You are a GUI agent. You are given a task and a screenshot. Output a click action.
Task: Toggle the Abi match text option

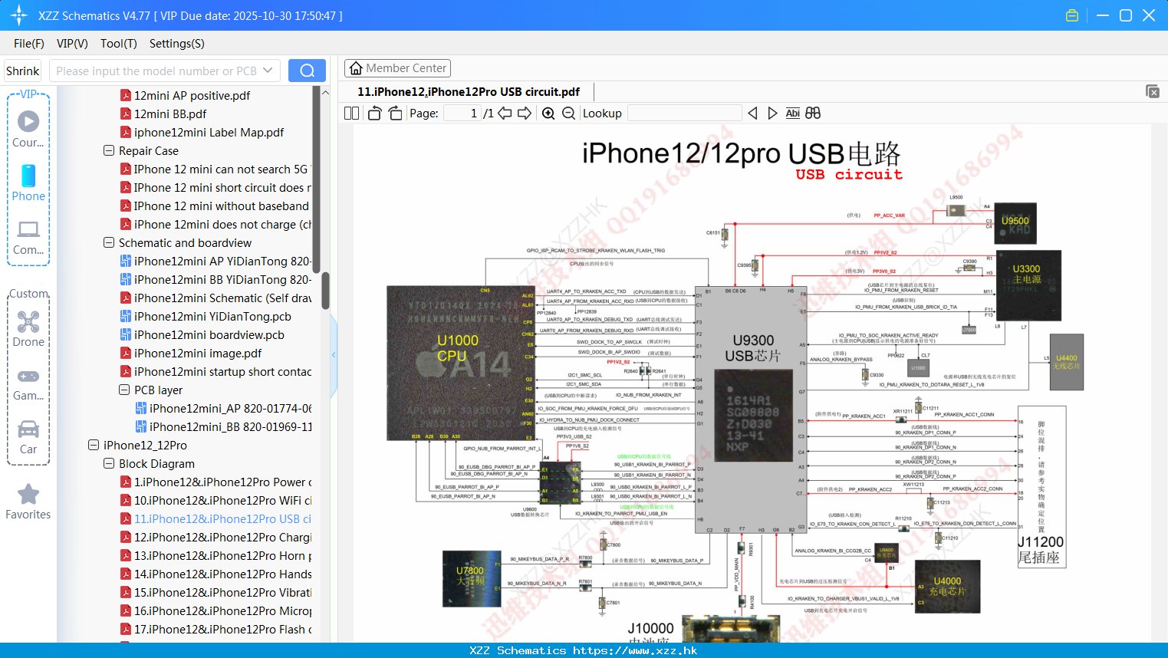(x=793, y=113)
